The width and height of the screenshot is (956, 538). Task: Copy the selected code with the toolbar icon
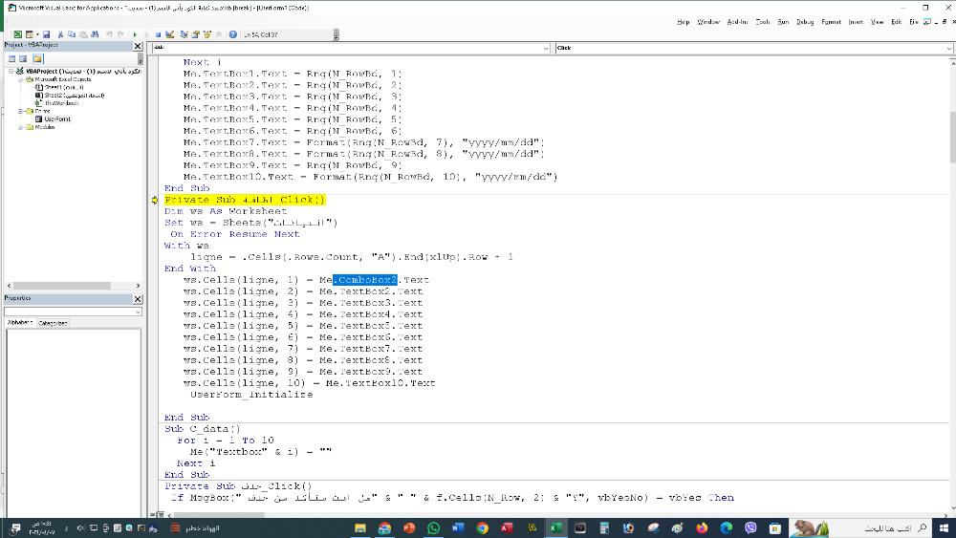click(x=72, y=34)
